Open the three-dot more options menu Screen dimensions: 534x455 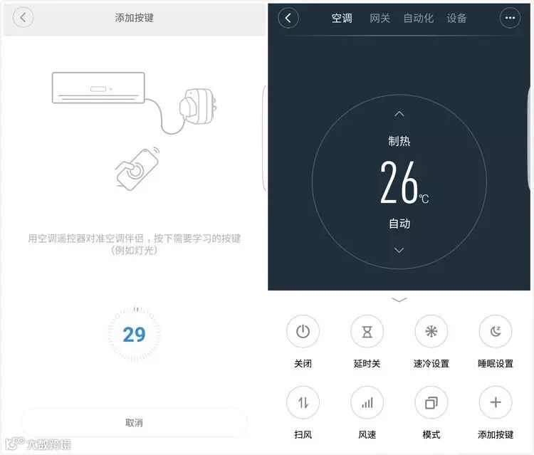pos(510,18)
